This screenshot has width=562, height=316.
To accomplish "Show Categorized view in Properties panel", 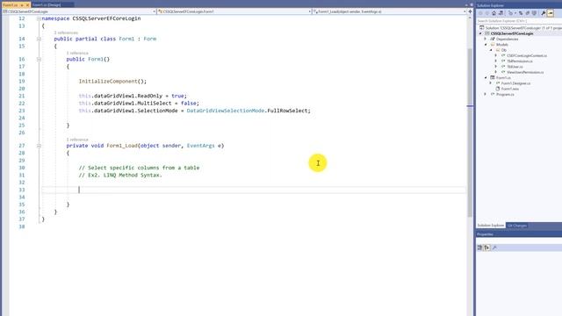I will (480, 248).
